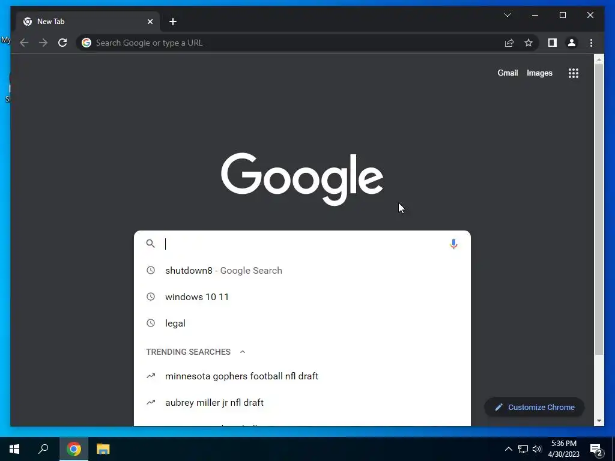Click the Google icon in the address bar
615x461 pixels.
[x=86, y=43]
